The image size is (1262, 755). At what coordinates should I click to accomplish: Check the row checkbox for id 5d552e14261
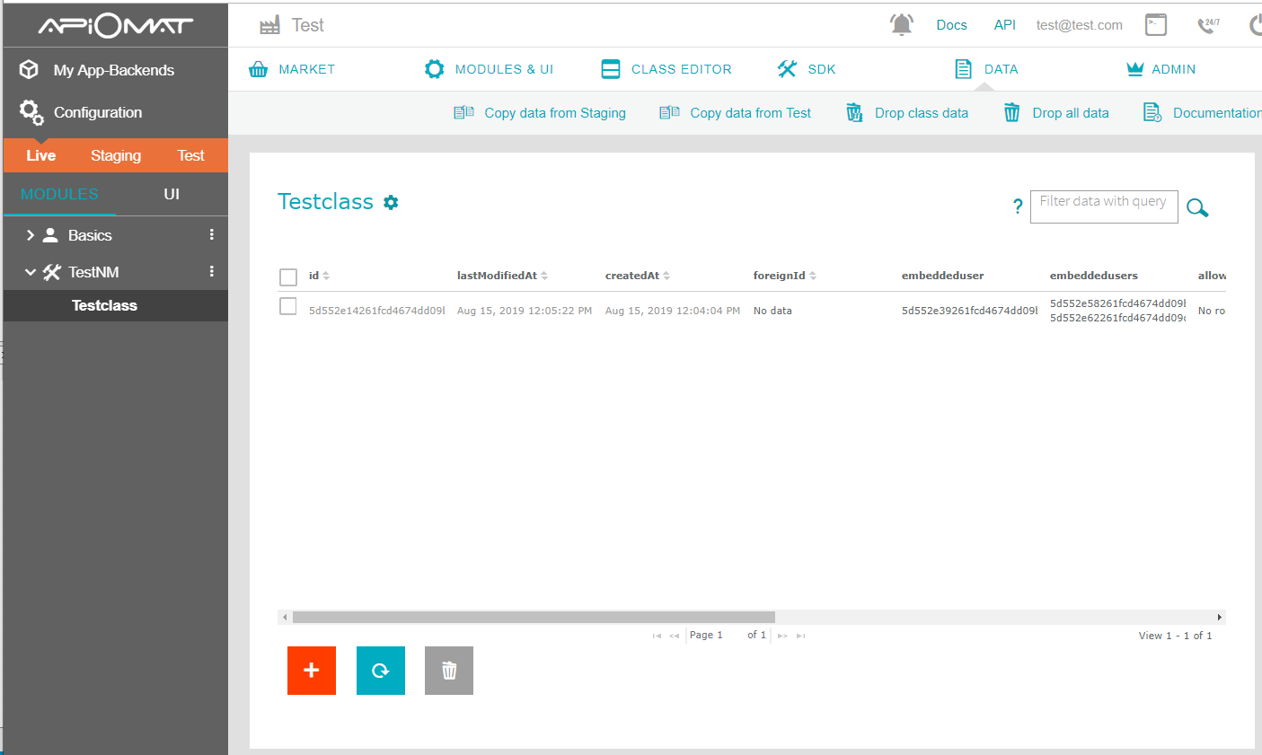tap(288, 306)
